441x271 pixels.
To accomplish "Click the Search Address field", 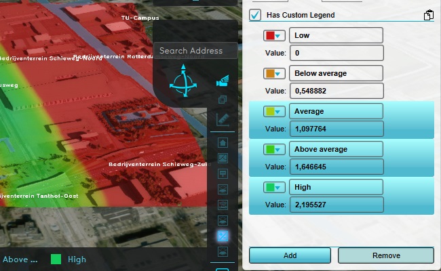I will tap(195, 51).
